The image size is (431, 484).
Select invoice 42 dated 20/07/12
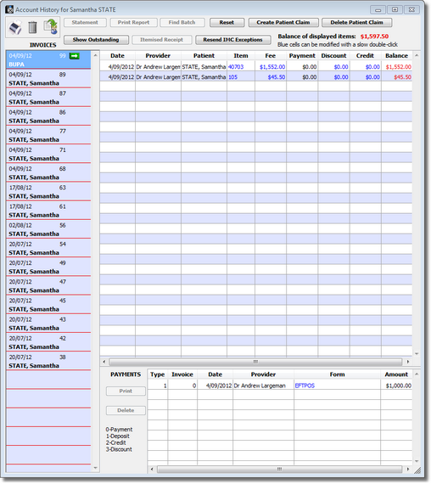pos(48,342)
